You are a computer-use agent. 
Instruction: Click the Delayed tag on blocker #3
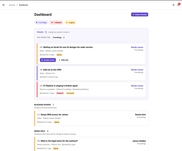click(60, 93)
